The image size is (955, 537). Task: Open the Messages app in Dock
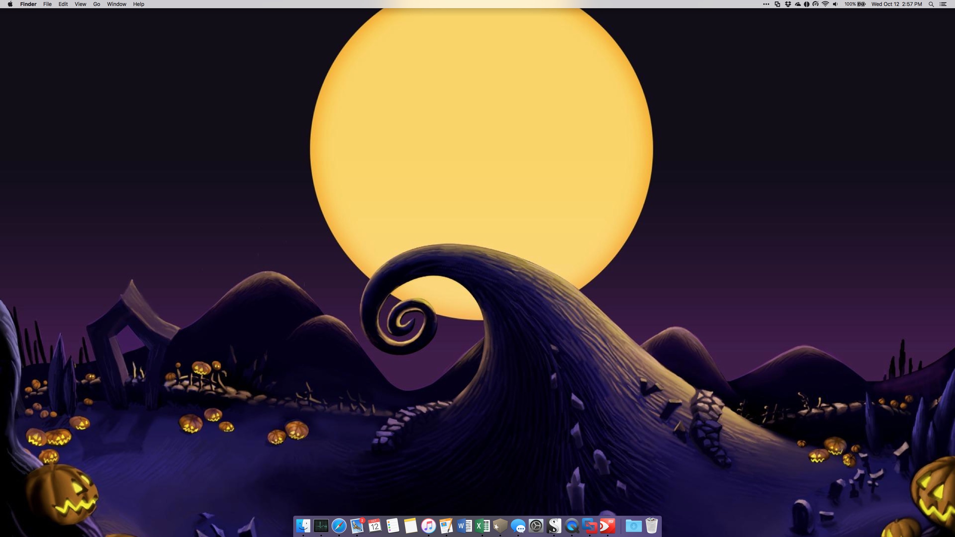(518, 526)
